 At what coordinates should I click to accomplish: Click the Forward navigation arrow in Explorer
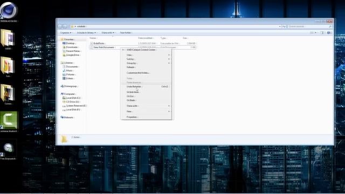point(65,26)
